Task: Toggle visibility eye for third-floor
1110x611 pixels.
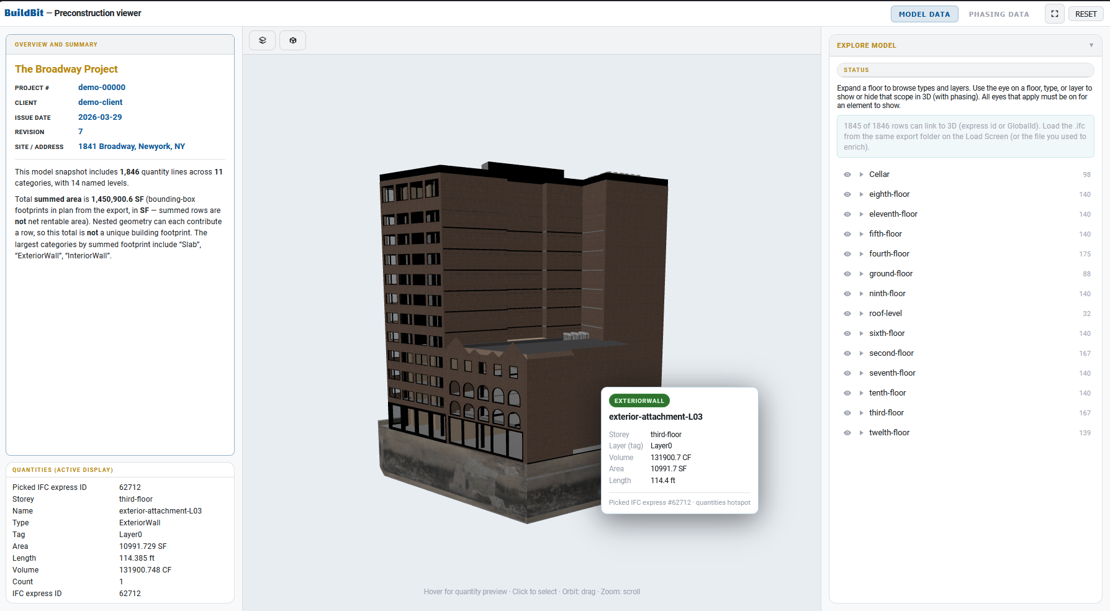Action: tap(847, 413)
